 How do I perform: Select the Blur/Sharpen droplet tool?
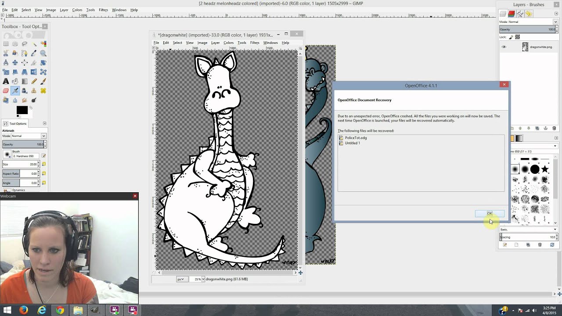click(x=15, y=100)
